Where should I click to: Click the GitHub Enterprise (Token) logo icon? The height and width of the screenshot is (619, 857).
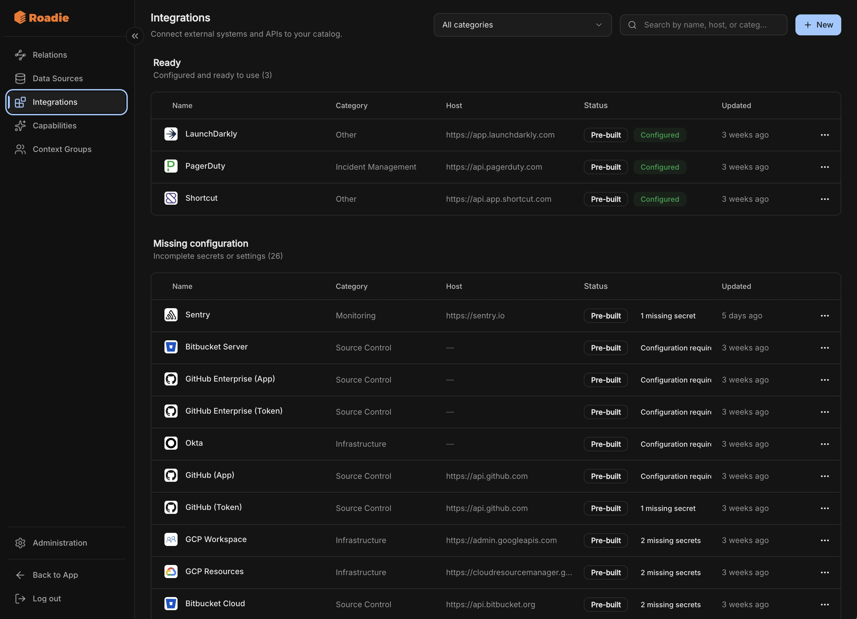coord(171,411)
